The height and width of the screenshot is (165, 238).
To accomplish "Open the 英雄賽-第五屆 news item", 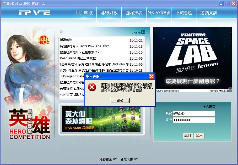I will tap(72, 88).
